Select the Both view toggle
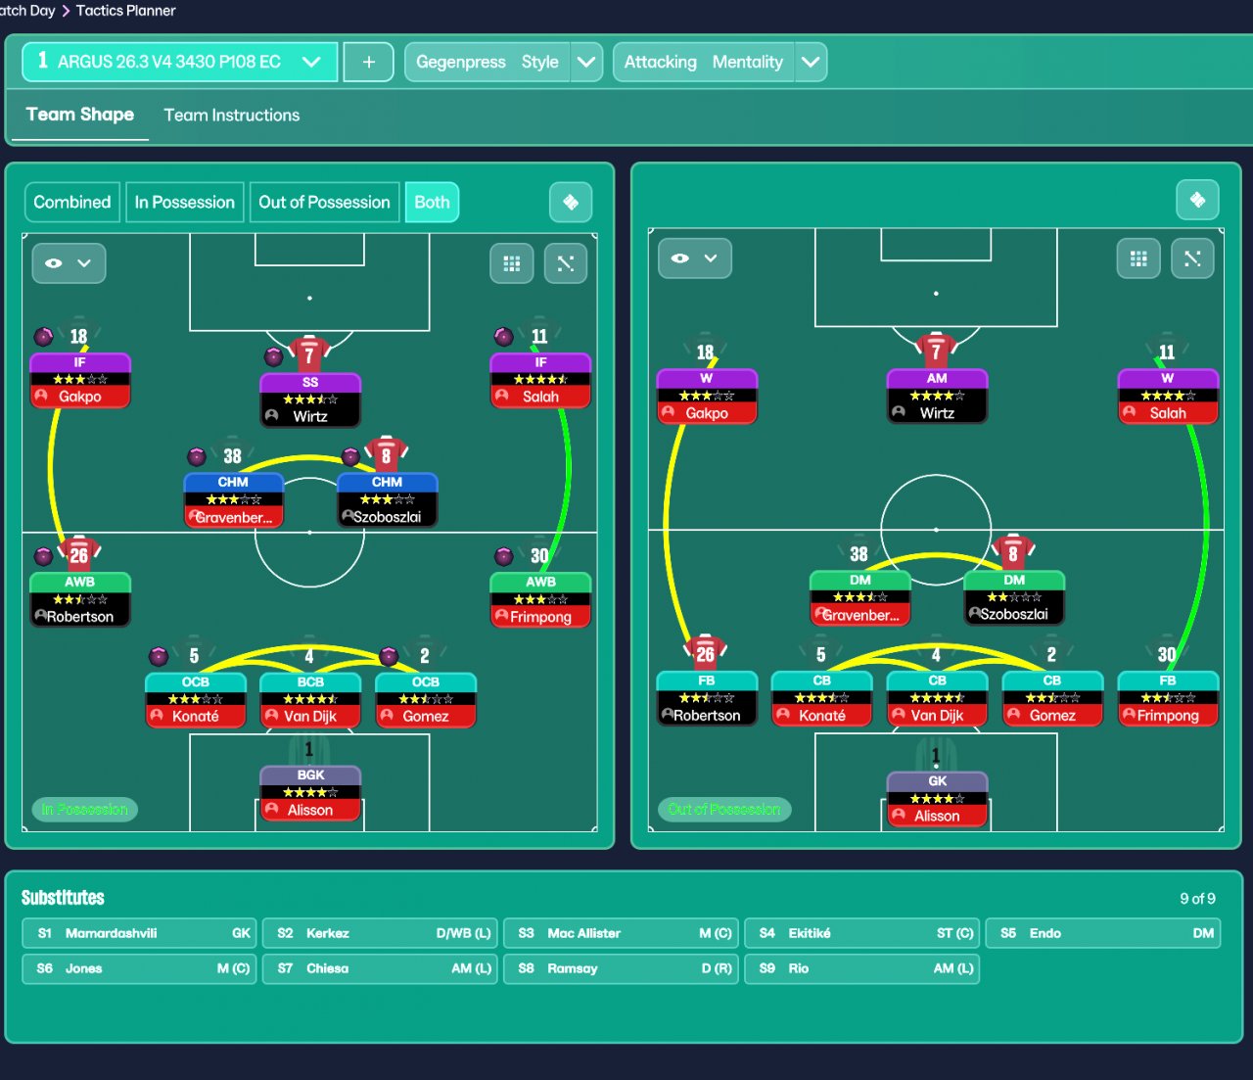 tap(432, 203)
